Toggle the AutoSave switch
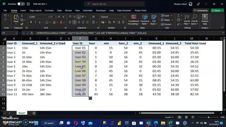 tap(21, 4)
